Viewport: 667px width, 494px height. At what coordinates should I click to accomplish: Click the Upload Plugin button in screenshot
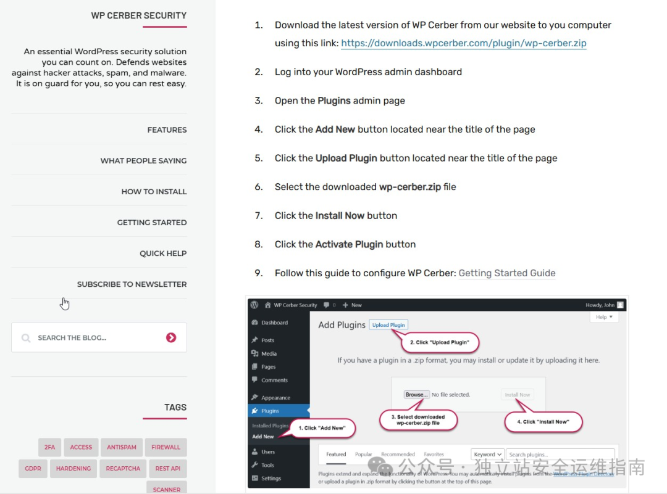coord(389,325)
